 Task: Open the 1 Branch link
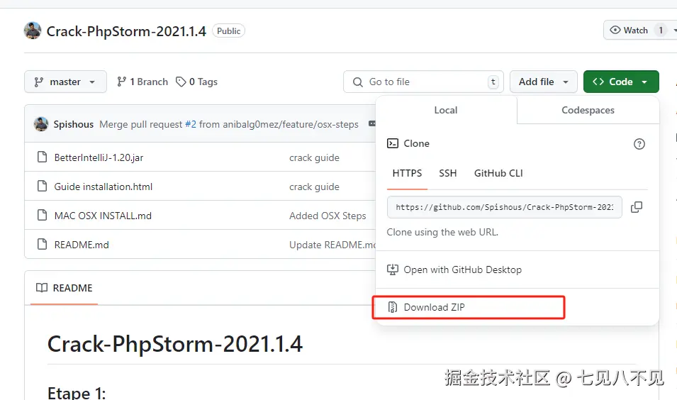point(142,82)
